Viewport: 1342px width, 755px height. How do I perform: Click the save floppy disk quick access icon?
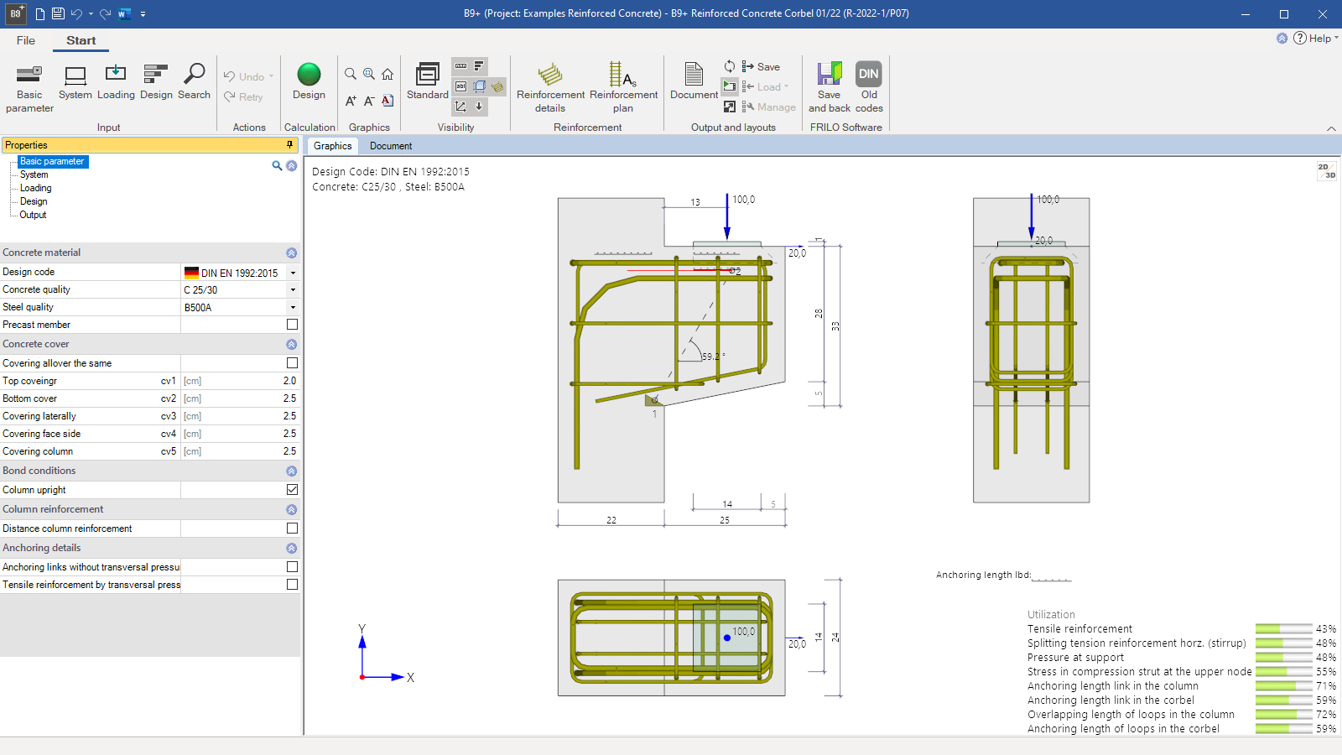pos(58,13)
